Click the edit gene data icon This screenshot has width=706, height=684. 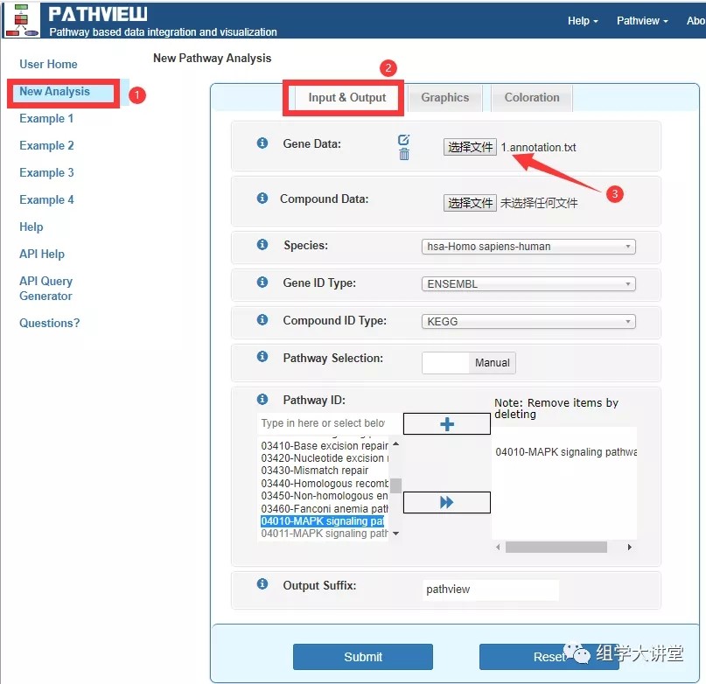click(x=403, y=140)
